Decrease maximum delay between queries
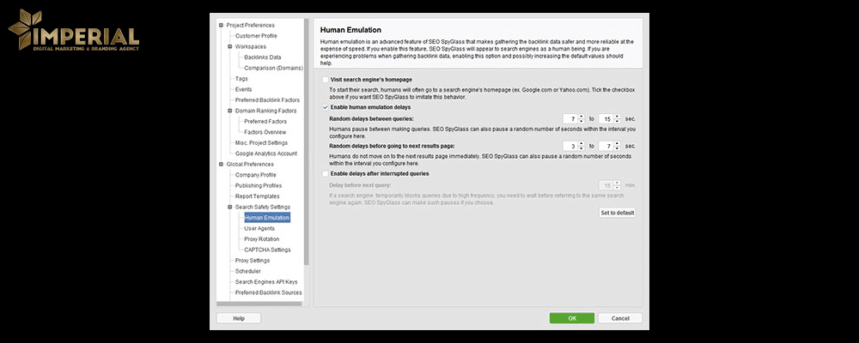859x343 pixels. tap(616, 120)
